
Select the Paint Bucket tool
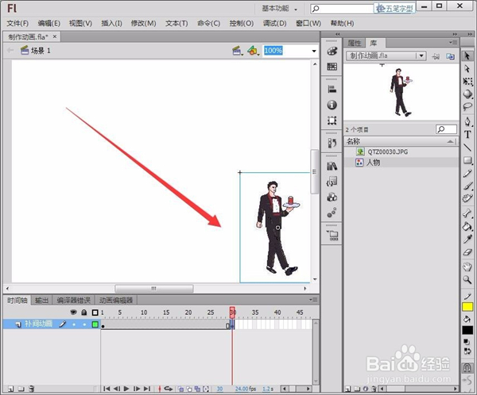(x=467, y=226)
